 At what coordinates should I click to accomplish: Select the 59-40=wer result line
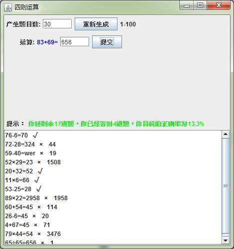(31, 153)
